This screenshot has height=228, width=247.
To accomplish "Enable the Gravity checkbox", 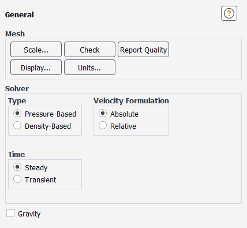I will pyautogui.click(x=10, y=213).
